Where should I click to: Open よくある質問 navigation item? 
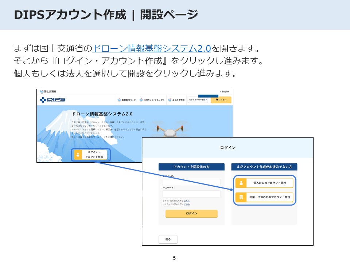[176, 100]
